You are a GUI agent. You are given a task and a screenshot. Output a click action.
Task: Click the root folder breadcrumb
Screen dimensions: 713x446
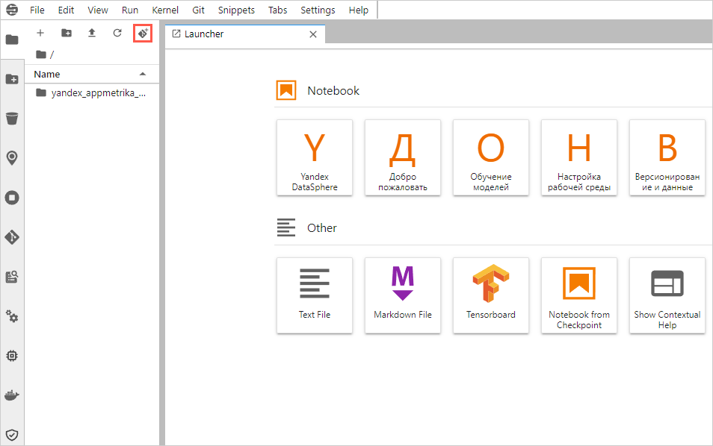click(x=42, y=54)
